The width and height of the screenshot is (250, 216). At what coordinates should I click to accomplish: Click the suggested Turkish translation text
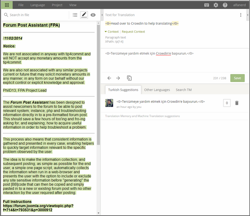point(161,102)
